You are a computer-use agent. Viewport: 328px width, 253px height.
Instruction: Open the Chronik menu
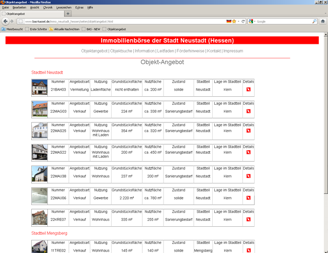click(48, 8)
